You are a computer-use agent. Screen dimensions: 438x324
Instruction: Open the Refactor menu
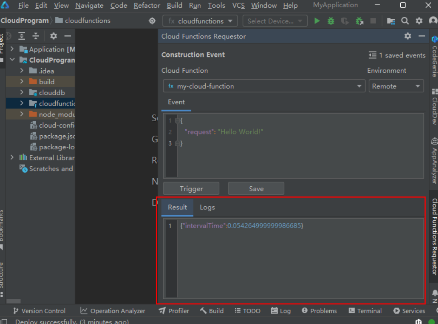click(147, 5)
